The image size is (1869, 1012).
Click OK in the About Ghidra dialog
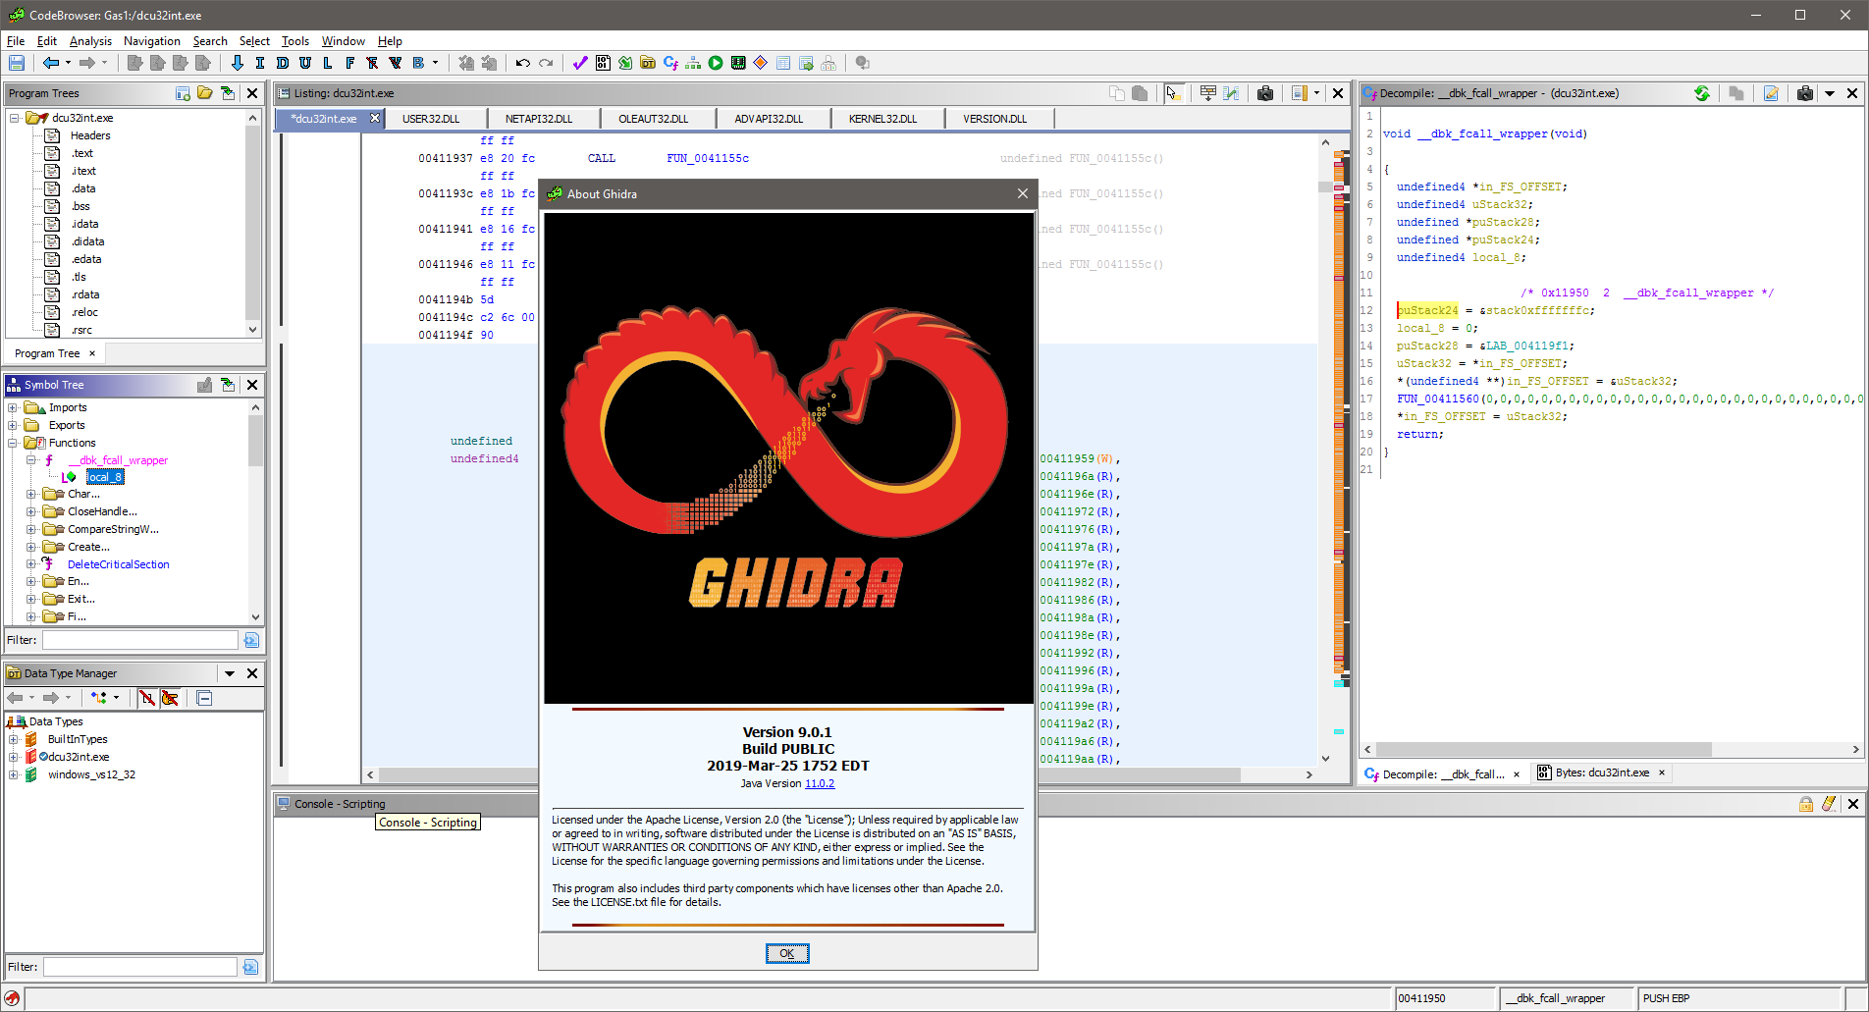[787, 953]
